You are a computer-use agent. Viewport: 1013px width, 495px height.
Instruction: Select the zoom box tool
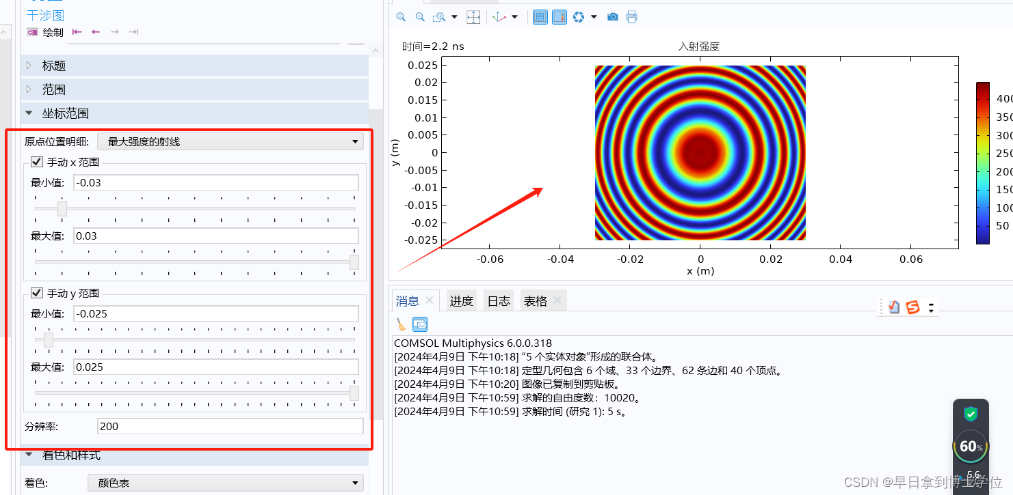[x=440, y=17]
